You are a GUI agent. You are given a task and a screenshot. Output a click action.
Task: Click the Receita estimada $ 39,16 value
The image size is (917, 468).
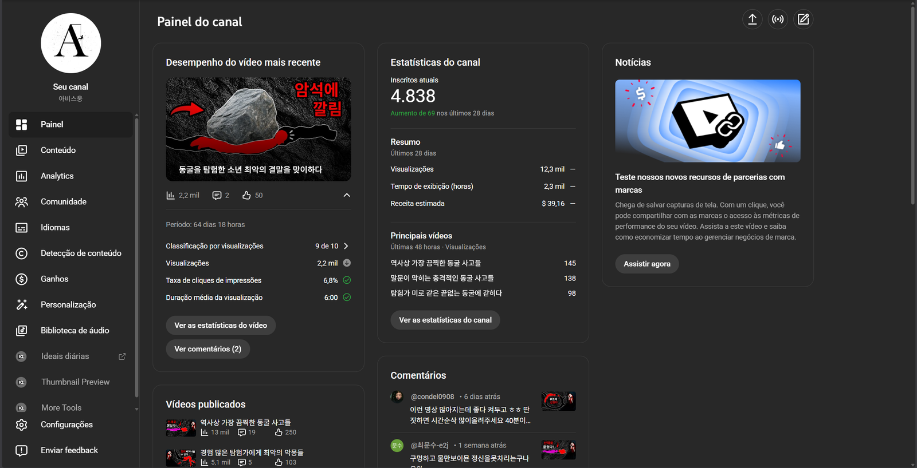(553, 204)
